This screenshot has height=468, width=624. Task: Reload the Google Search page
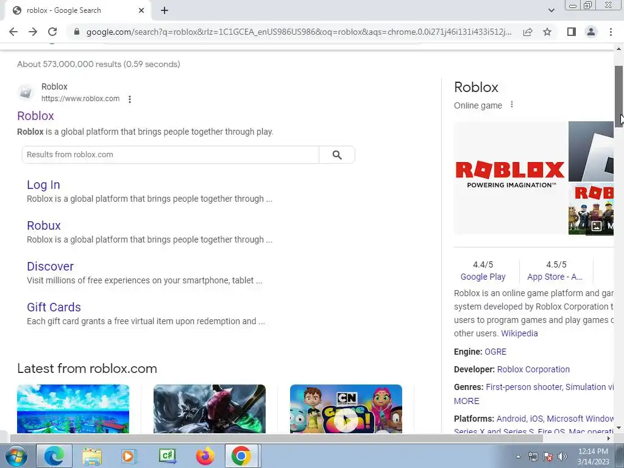(x=52, y=32)
